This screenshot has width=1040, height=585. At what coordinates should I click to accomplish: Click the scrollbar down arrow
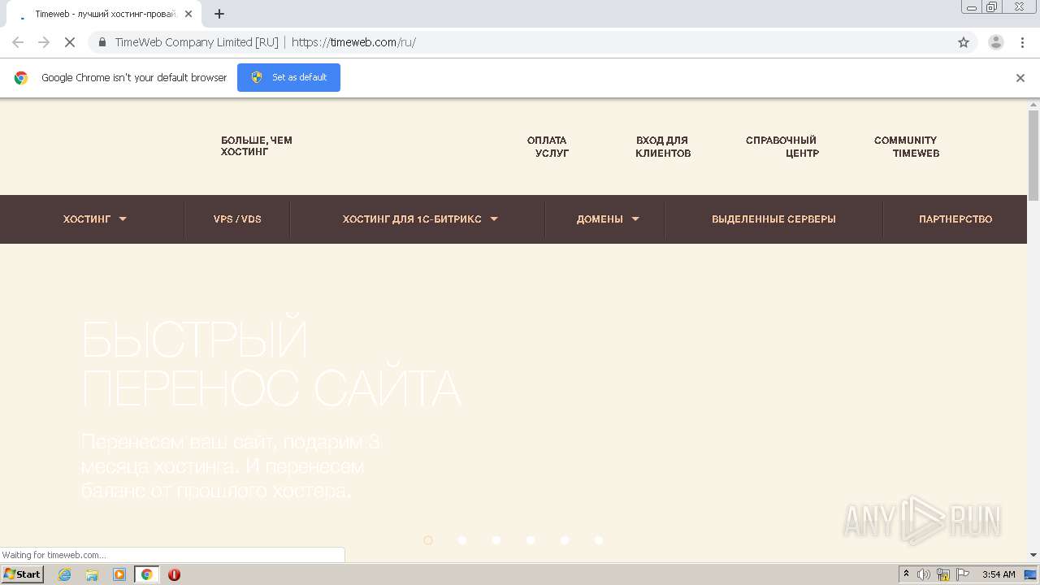(x=1033, y=556)
